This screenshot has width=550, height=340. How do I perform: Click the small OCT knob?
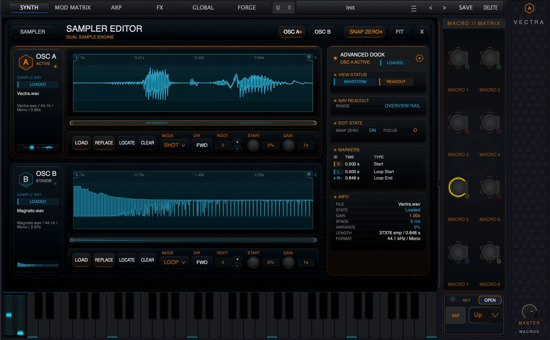point(453,300)
